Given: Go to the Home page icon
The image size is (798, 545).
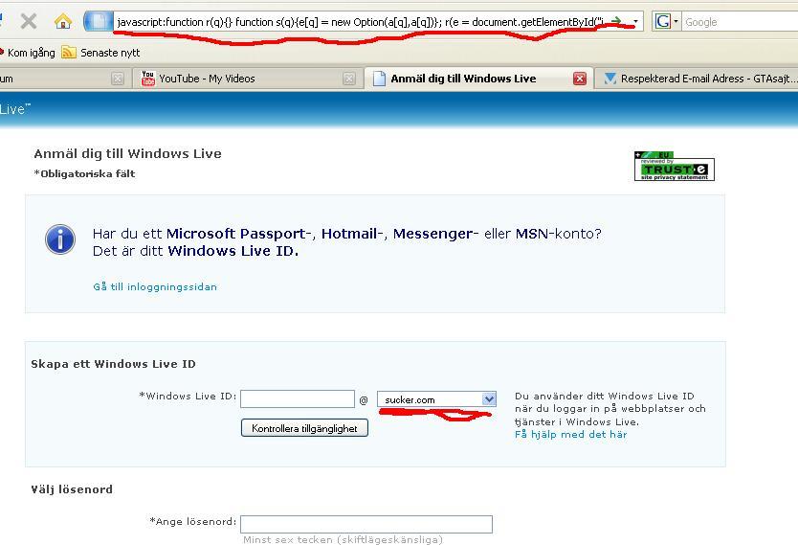Looking at the screenshot, I should [x=63, y=21].
